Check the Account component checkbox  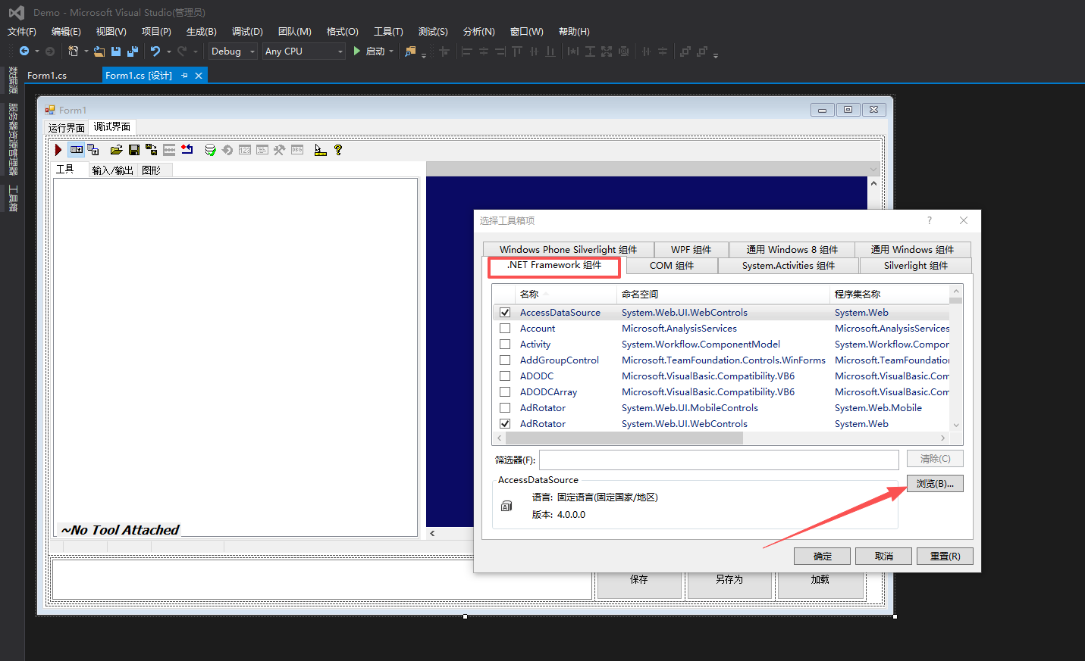coord(505,328)
